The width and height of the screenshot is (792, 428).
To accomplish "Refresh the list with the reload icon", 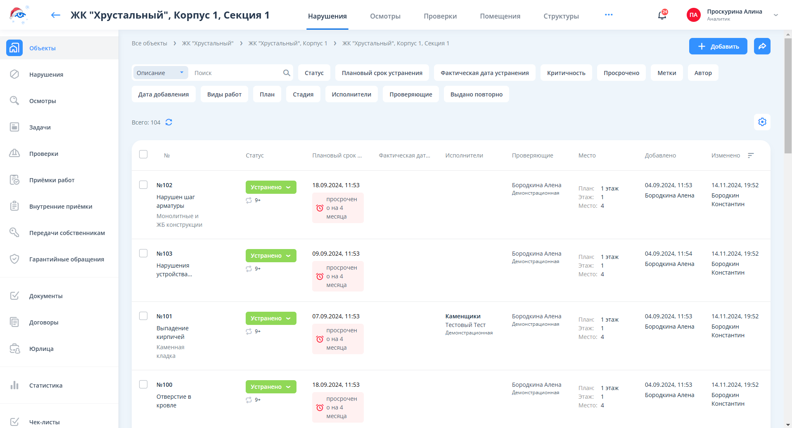I will coord(169,122).
